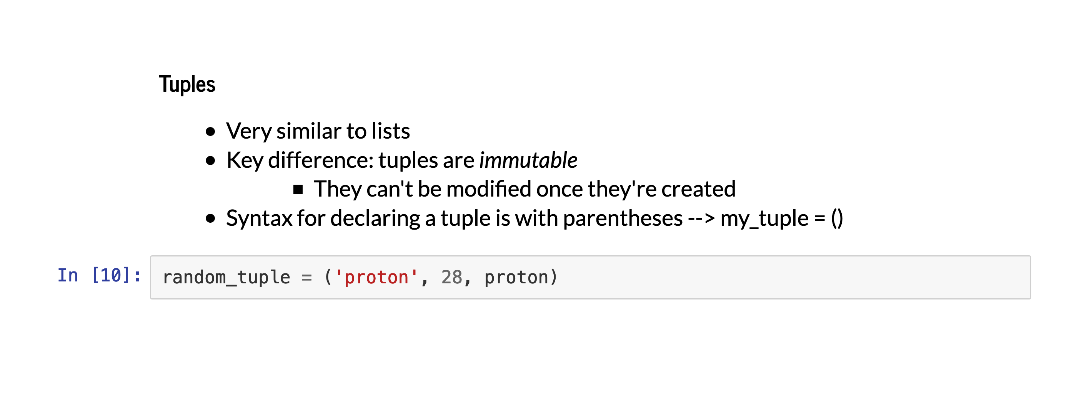Click the Tuples heading
This screenshot has height=397, width=1069.
[187, 84]
